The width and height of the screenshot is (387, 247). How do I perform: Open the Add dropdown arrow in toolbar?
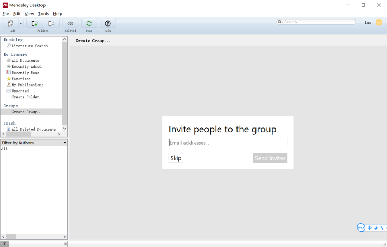coord(21,23)
